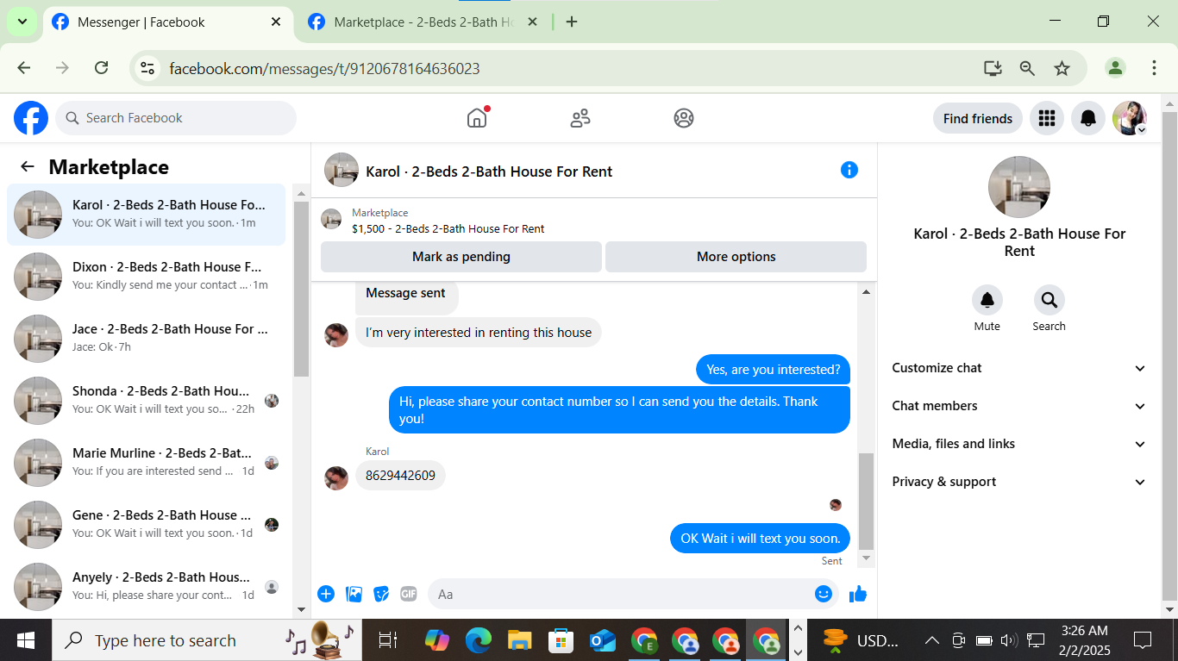Click the Search Facebook field
The width and height of the screenshot is (1178, 661).
[176, 118]
